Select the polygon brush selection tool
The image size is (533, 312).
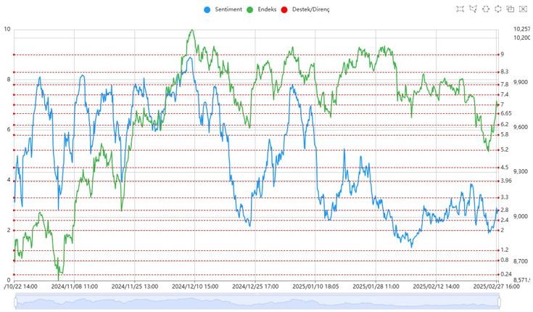pyautogui.click(x=473, y=9)
